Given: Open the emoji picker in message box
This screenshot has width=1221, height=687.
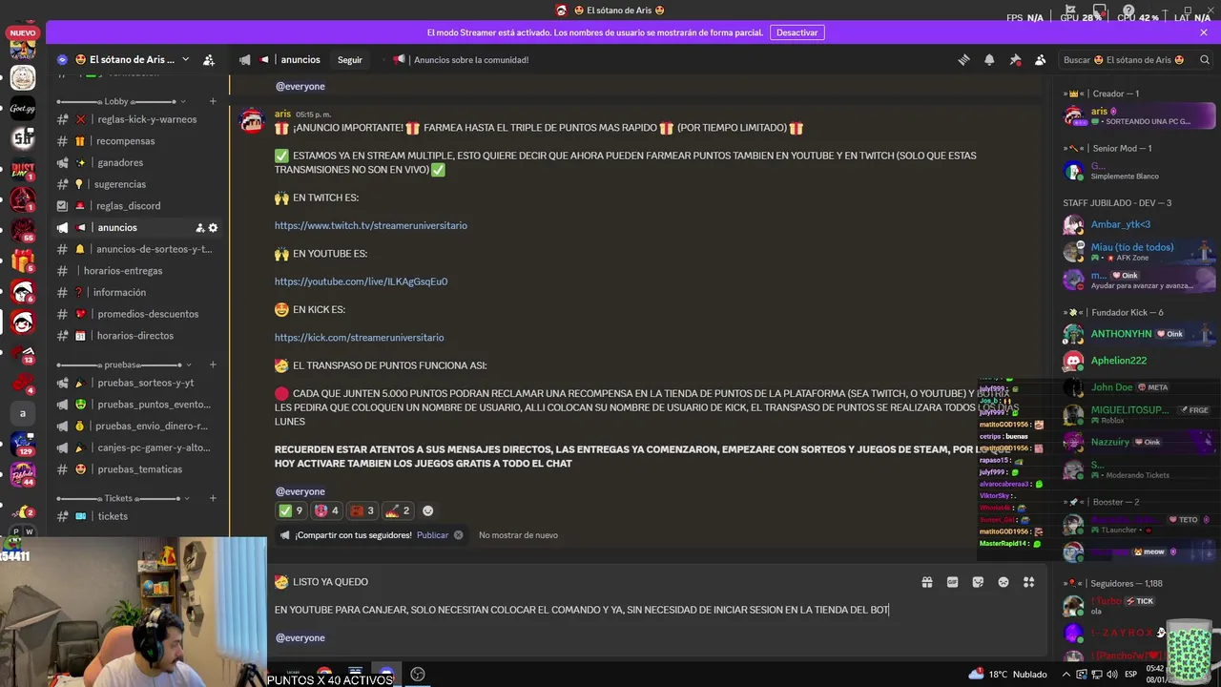Looking at the screenshot, I should pos(1004,582).
